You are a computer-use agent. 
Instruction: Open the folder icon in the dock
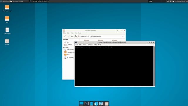[106, 103]
